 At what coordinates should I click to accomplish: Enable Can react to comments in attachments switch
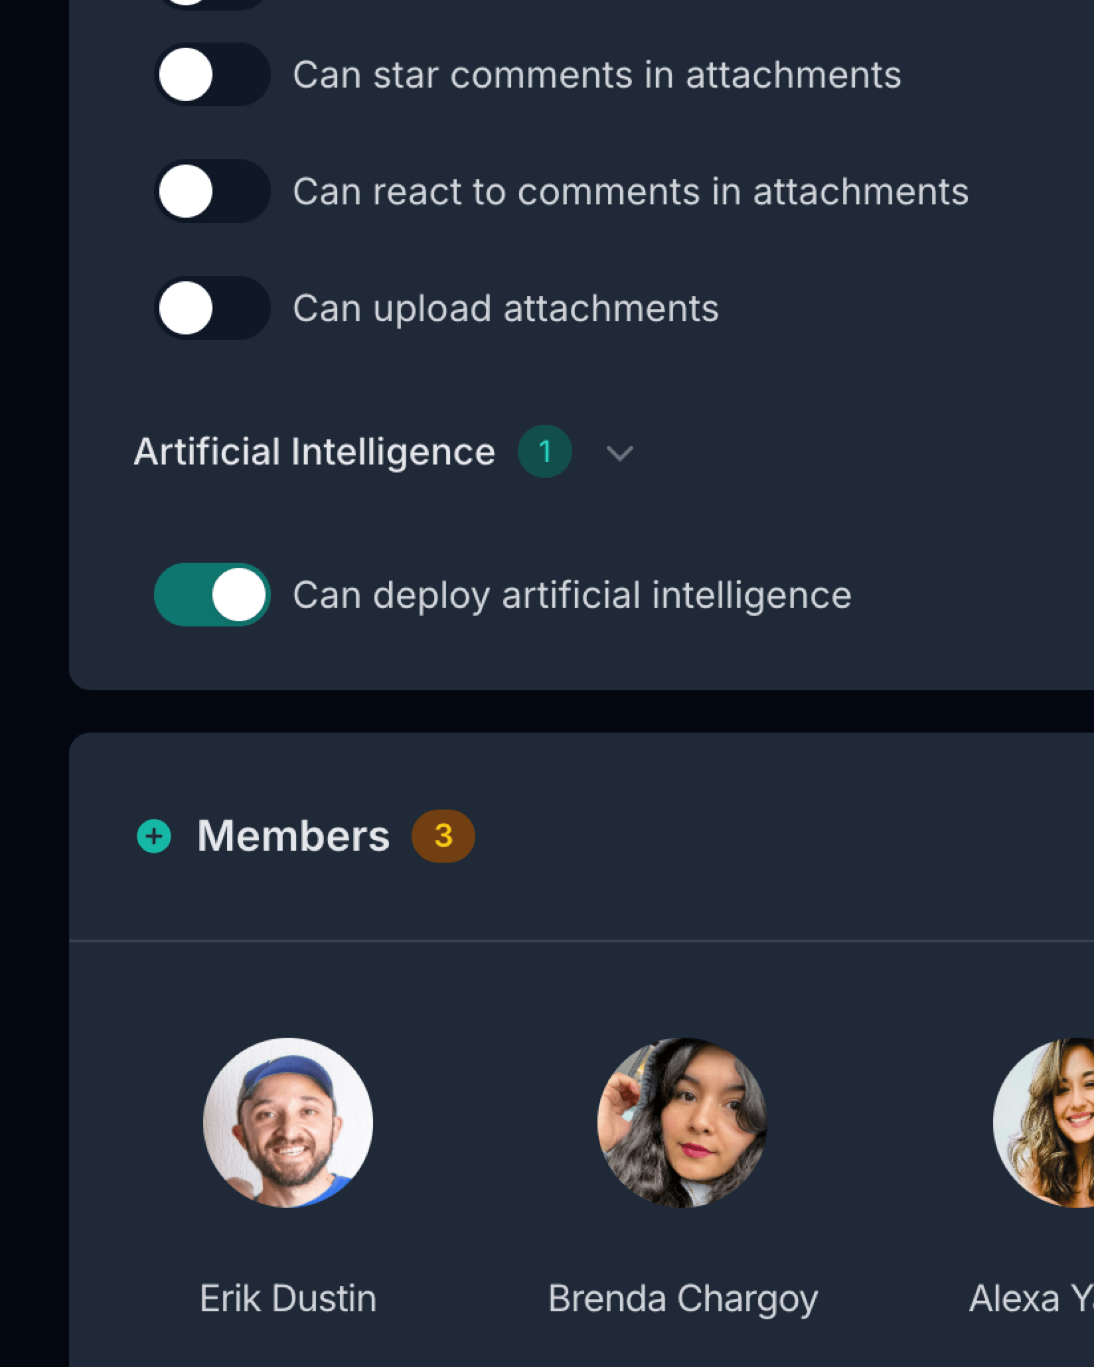point(212,191)
